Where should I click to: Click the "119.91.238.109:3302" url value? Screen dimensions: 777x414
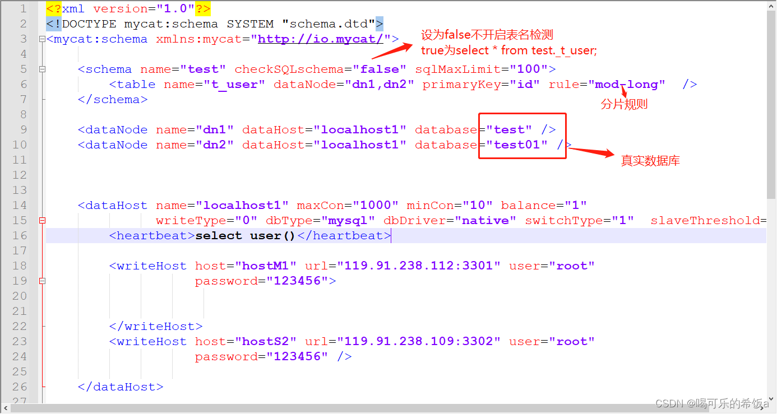(419, 342)
